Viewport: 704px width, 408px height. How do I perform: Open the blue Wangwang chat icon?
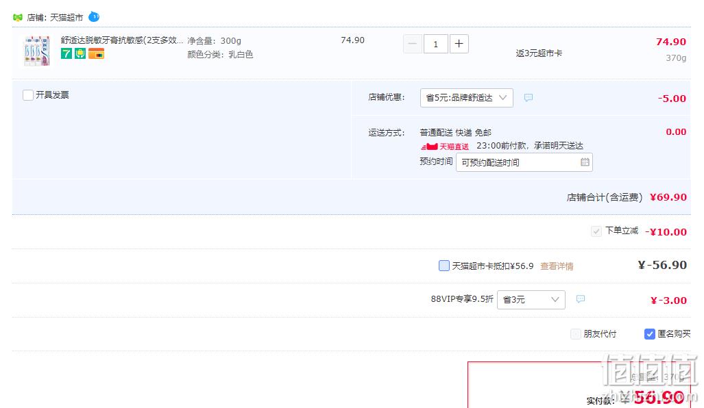click(94, 16)
